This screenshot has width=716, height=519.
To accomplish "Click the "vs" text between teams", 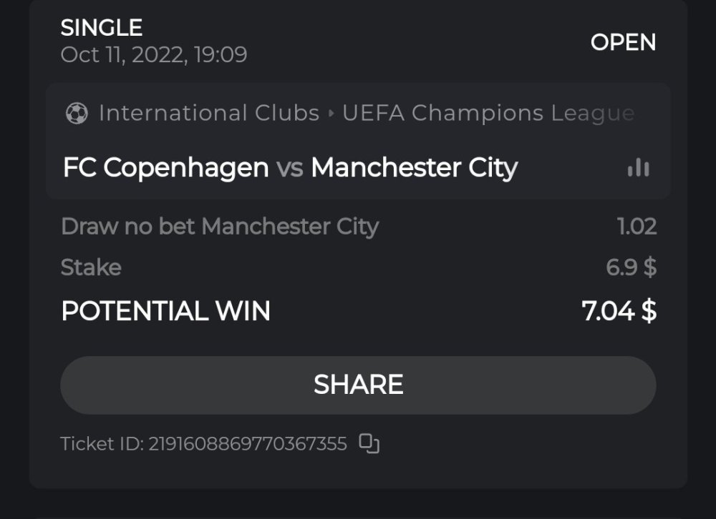I will click(x=289, y=169).
